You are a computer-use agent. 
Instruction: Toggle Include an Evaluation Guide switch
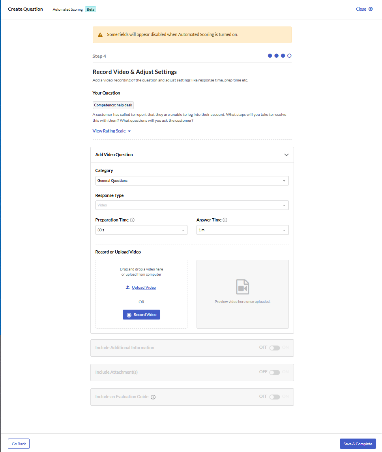(274, 397)
